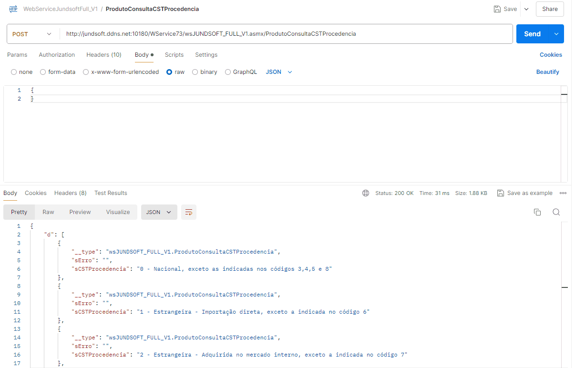This screenshot has width=575, height=368.
Task: Choose the binary body radio option
Action: pos(195,72)
